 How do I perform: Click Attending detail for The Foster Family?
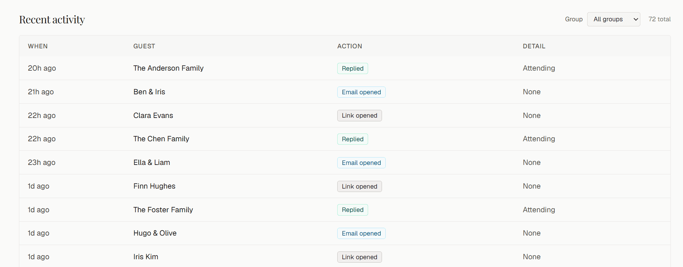(x=539, y=210)
